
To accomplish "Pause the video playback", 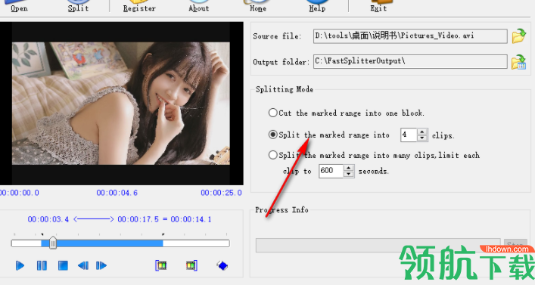I will [42, 265].
